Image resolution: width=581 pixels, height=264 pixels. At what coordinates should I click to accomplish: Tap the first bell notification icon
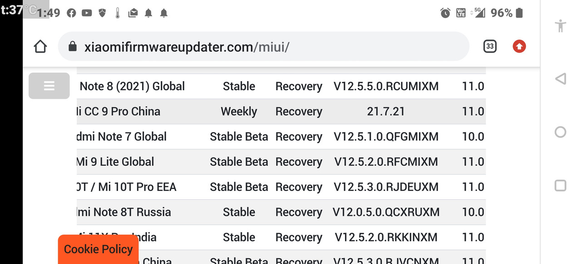(148, 13)
